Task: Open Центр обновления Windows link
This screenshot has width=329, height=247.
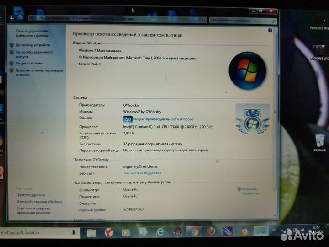Action: 39,202
